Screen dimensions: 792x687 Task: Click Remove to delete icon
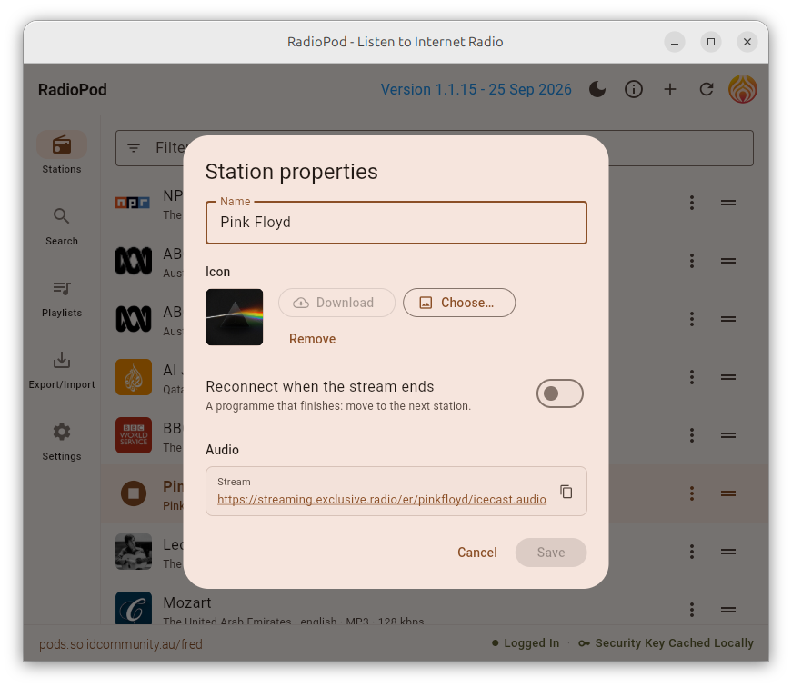312,339
